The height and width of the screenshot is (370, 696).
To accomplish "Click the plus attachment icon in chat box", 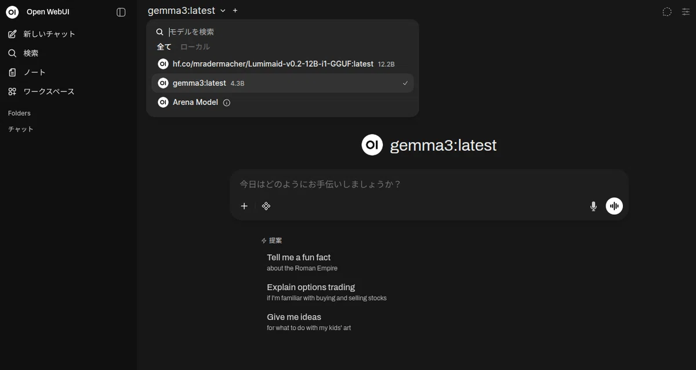I will point(244,206).
